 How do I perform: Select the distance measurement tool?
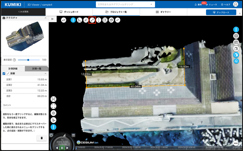[x=92, y=20]
